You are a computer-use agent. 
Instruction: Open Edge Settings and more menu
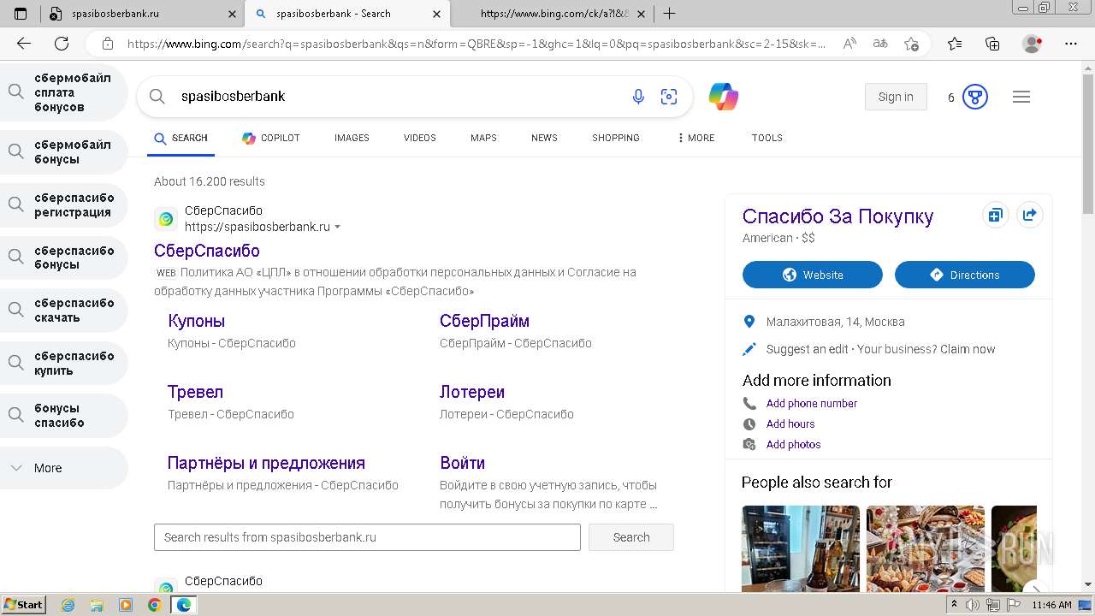(1071, 44)
